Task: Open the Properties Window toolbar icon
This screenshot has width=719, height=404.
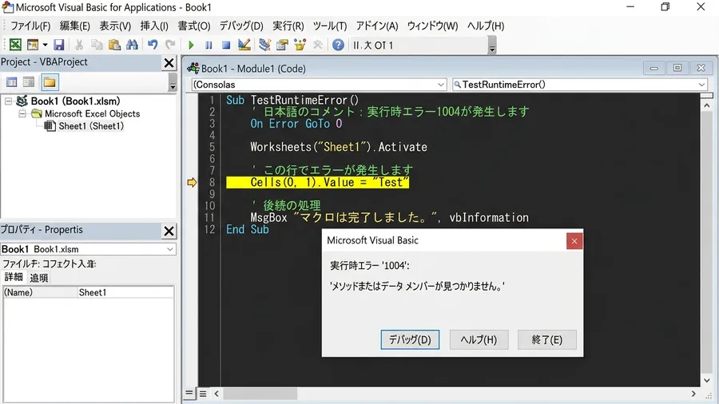Action: 282,45
